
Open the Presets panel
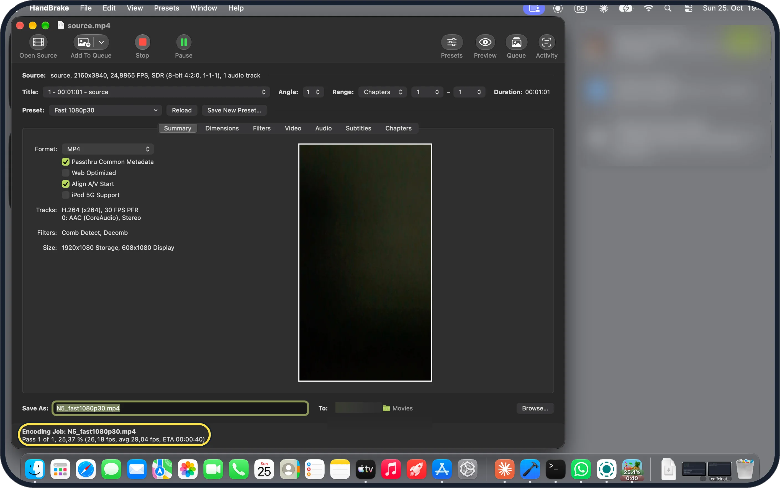pos(452,42)
